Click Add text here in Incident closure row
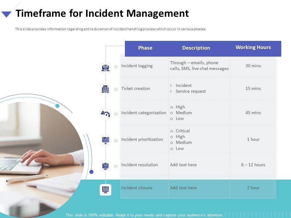The width and height of the screenshot is (291, 218). [x=183, y=188]
